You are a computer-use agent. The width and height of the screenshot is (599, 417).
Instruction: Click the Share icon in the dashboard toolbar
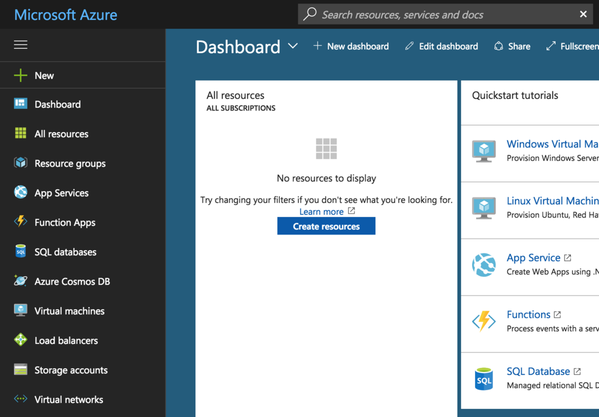(498, 46)
